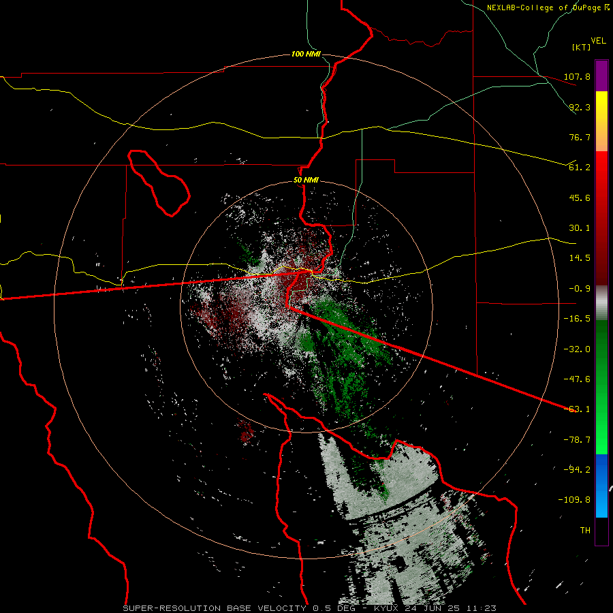This screenshot has height=613, width=613.
Task: Click the 14.5 velocity scale value
Action: point(580,258)
